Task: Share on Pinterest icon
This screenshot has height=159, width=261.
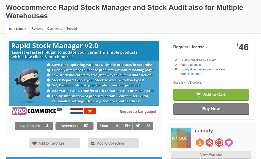Action: 148,126
